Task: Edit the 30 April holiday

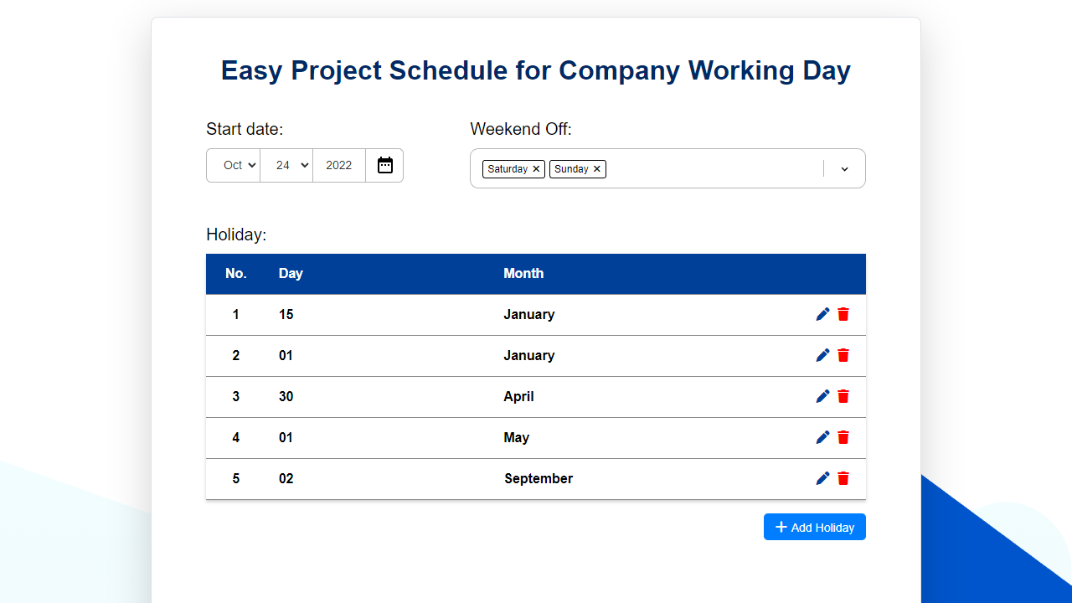Action: (x=822, y=396)
